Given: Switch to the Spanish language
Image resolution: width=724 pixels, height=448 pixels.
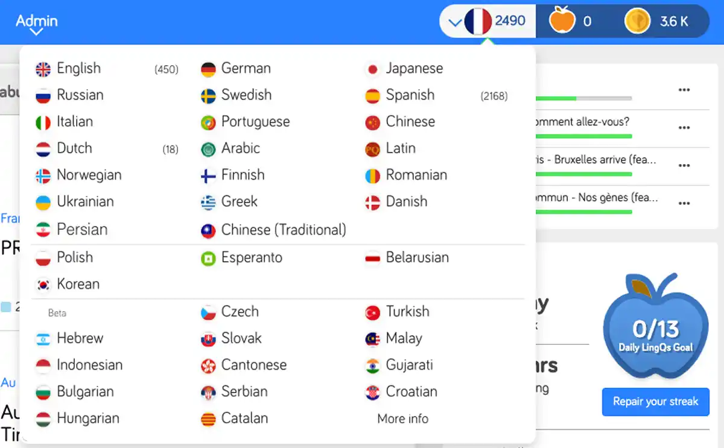Looking at the screenshot, I should (x=411, y=95).
